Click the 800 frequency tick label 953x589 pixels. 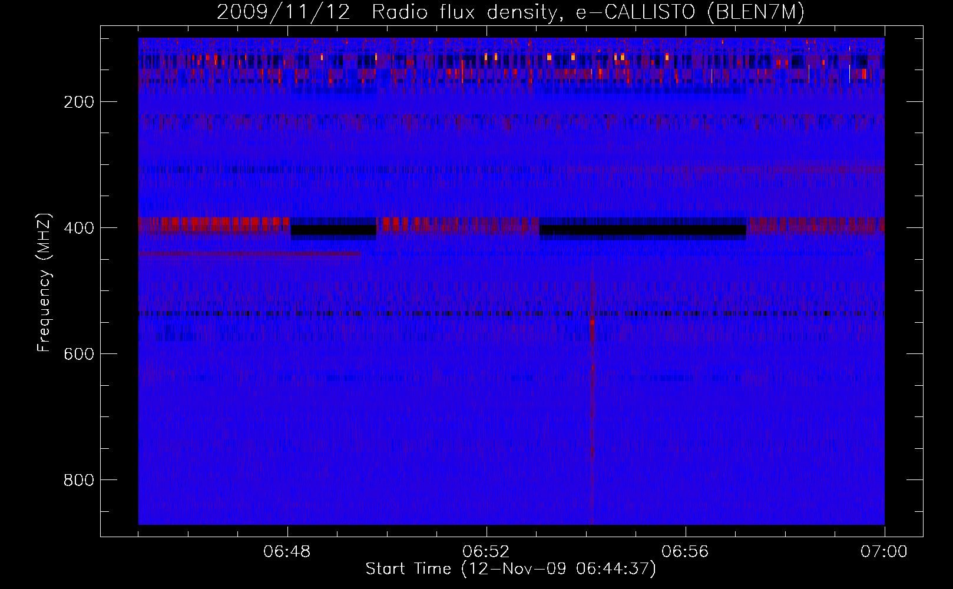coord(79,480)
